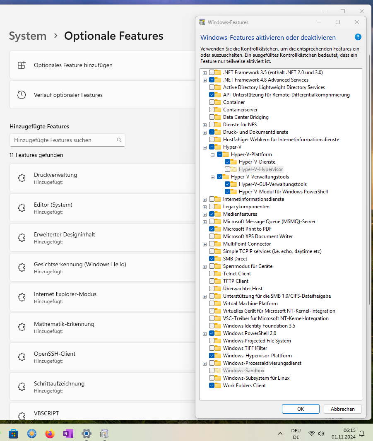
Task: Enable the Container checkbox
Action: point(212,102)
